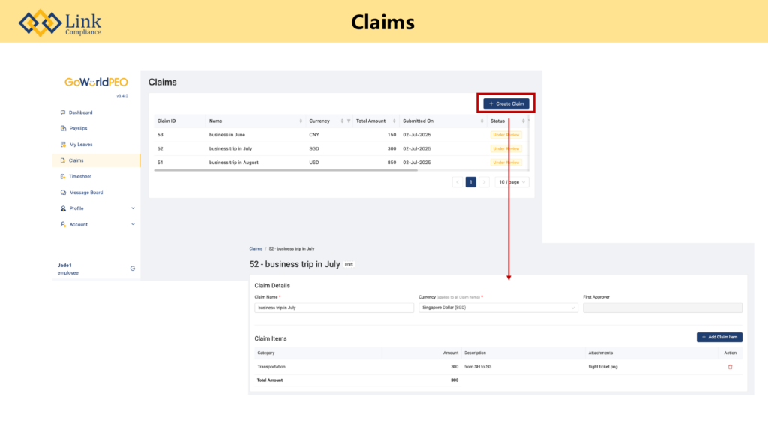
Task: Sort the table by Name column
Action: pyautogui.click(x=301, y=121)
